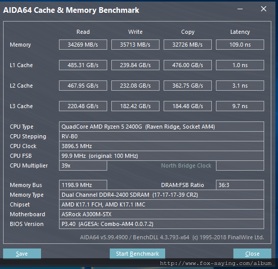Screen dimensions: 278x269
Task: Click the CPU Multiplier label
Action: pyautogui.click(x=29, y=166)
